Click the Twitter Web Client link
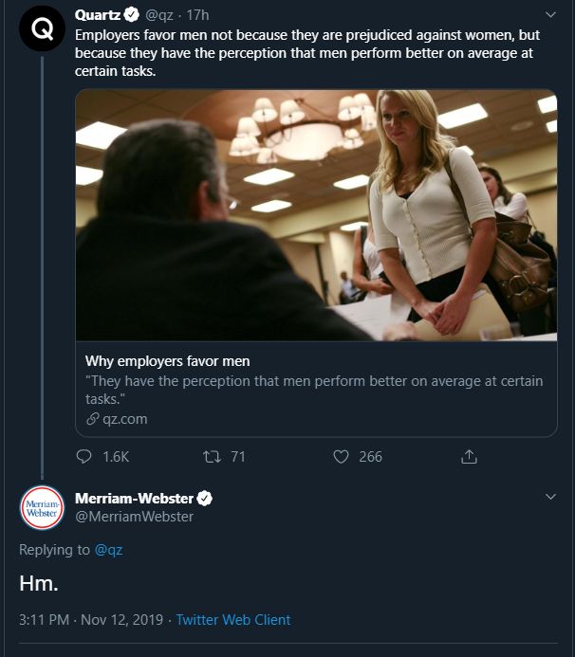The height and width of the screenshot is (657, 575). [x=233, y=620]
